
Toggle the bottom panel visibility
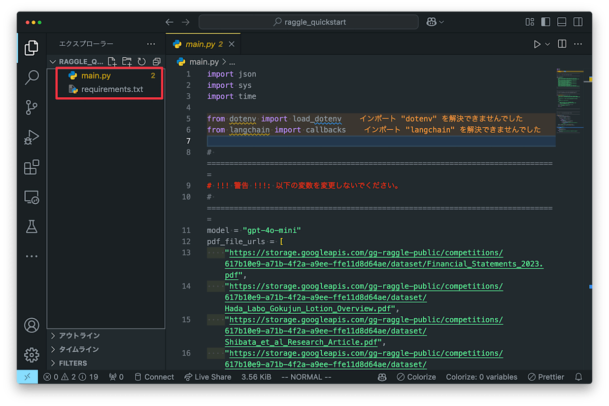point(562,22)
